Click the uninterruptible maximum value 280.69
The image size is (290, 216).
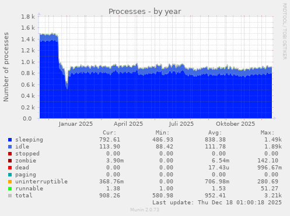[268, 182]
